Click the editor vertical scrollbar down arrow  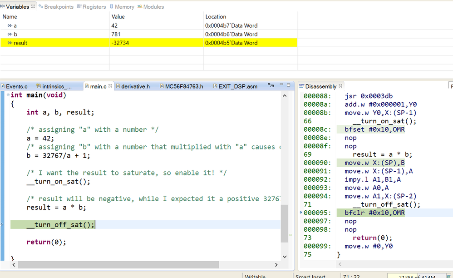pyautogui.click(x=285, y=257)
